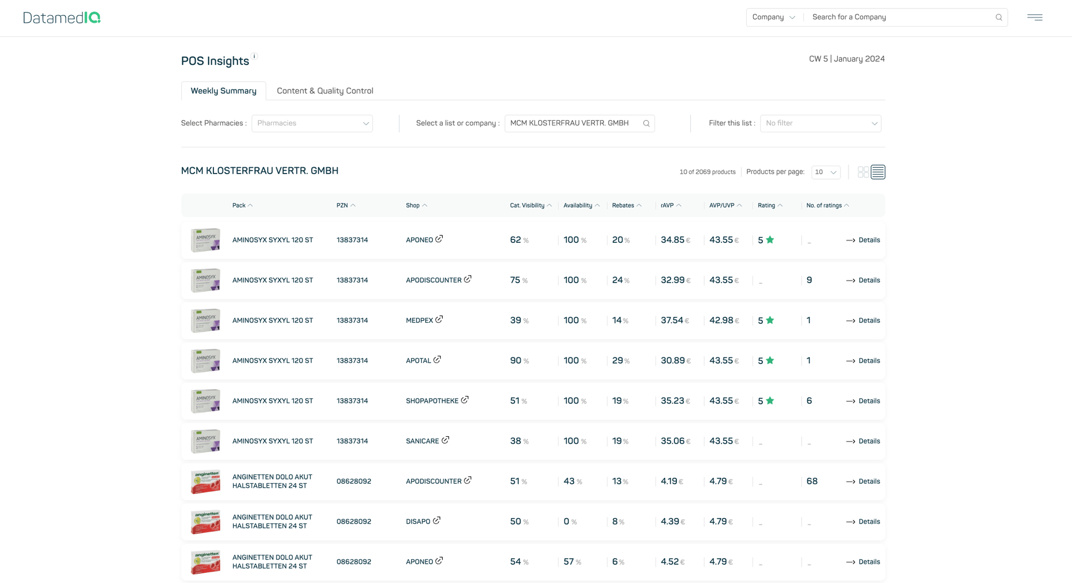
Task: Open APODISCOUNTER external link icon for Aminosyx
Action: (468, 279)
